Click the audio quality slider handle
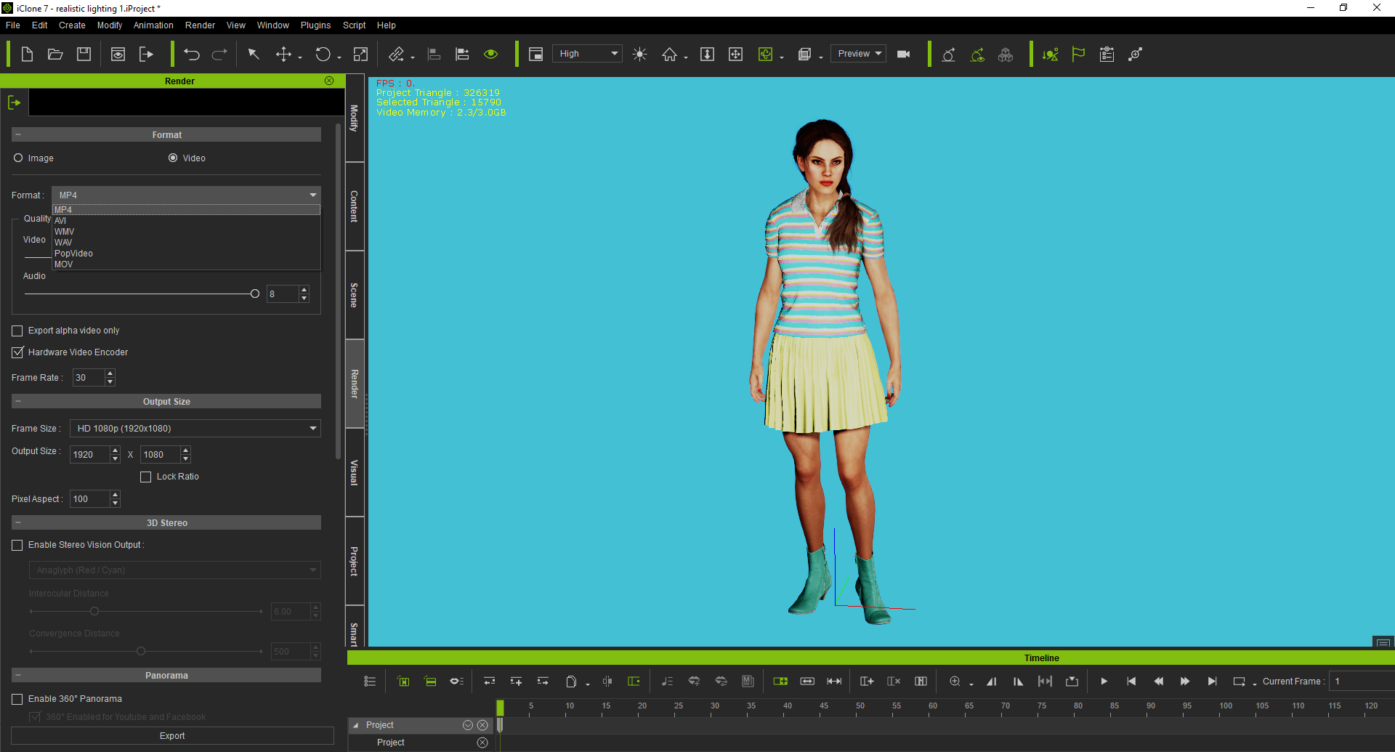This screenshot has height=752, width=1395. point(255,294)
